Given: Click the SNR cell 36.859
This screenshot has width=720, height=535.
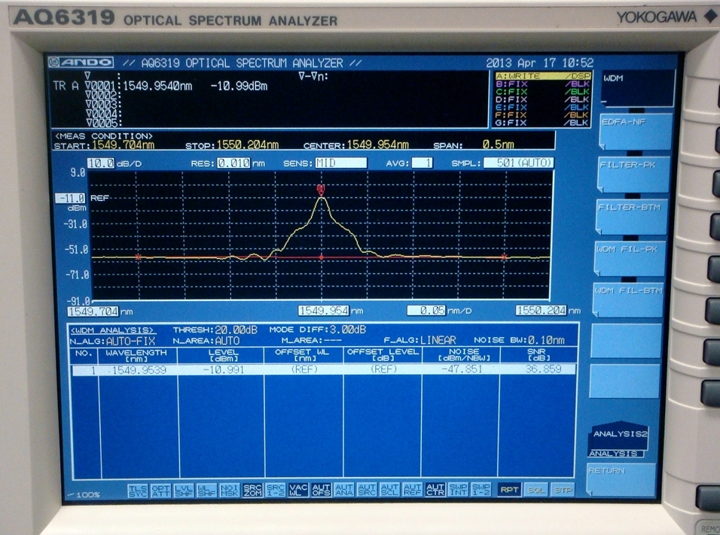Looking at the screenshot, I should [543, 369].
